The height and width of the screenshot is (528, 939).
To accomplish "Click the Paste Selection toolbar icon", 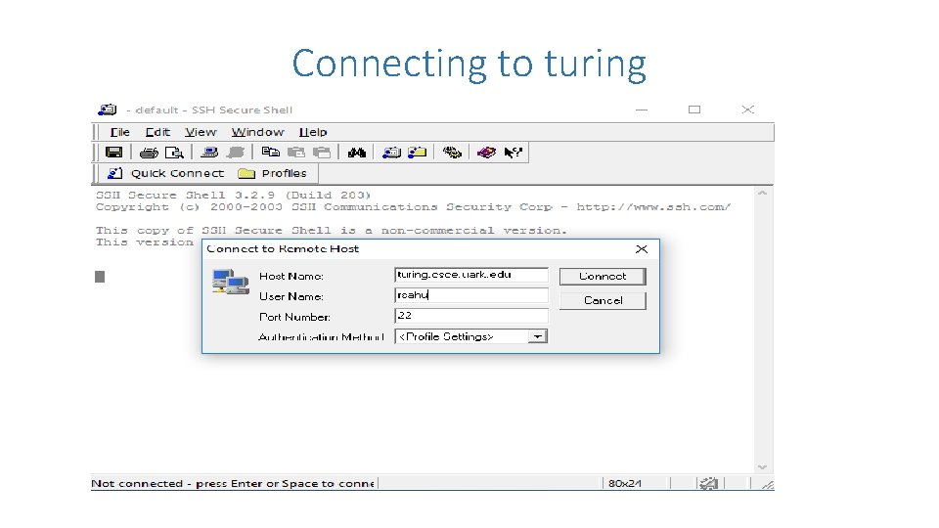I will pyautogui.click(x=322, y=153).
